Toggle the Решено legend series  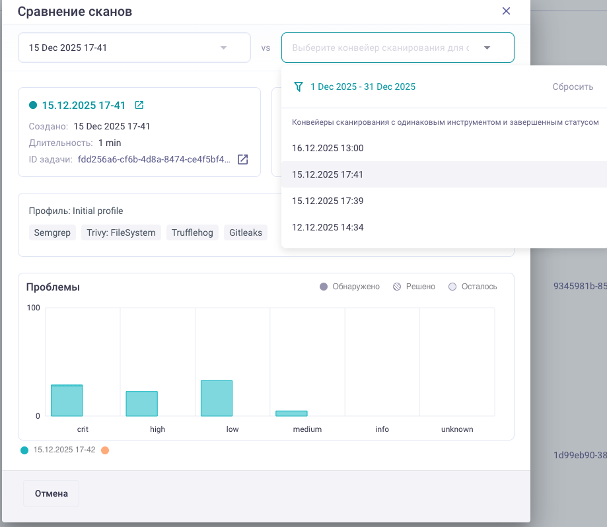(414, 287)
